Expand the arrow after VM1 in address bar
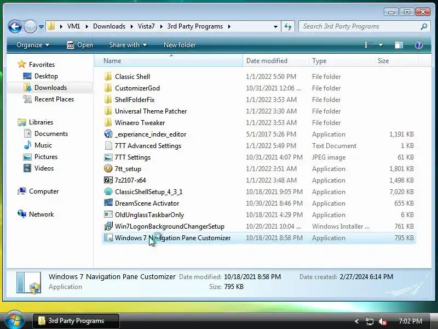Screen dimensions: 438x329 87,26
